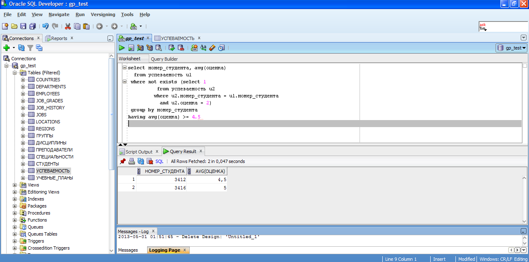The width and height of the screenshot is (529, 262).
Task: Click the Apply Filter funnel icon
Action: (x=30, y=48)
